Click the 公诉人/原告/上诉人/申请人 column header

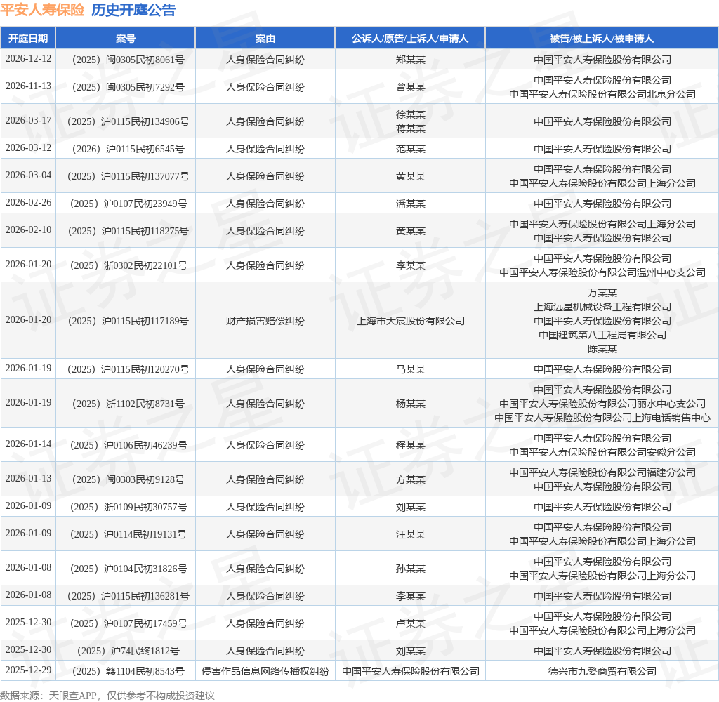click(410, 39)
